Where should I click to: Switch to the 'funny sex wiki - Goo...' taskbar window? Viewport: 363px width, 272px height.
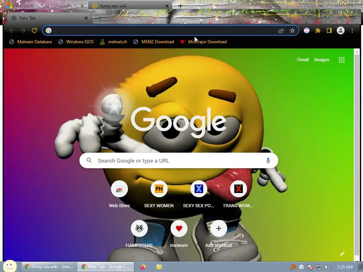(49, 267)
